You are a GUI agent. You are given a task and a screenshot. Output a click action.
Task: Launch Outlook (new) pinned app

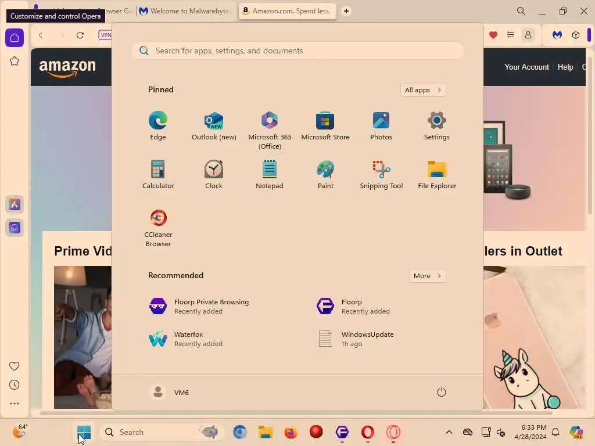pyautogui.click(x=214, y=126)
